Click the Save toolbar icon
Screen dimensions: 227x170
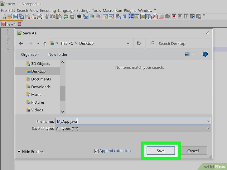pyautogui.click(x=15, y=17)
